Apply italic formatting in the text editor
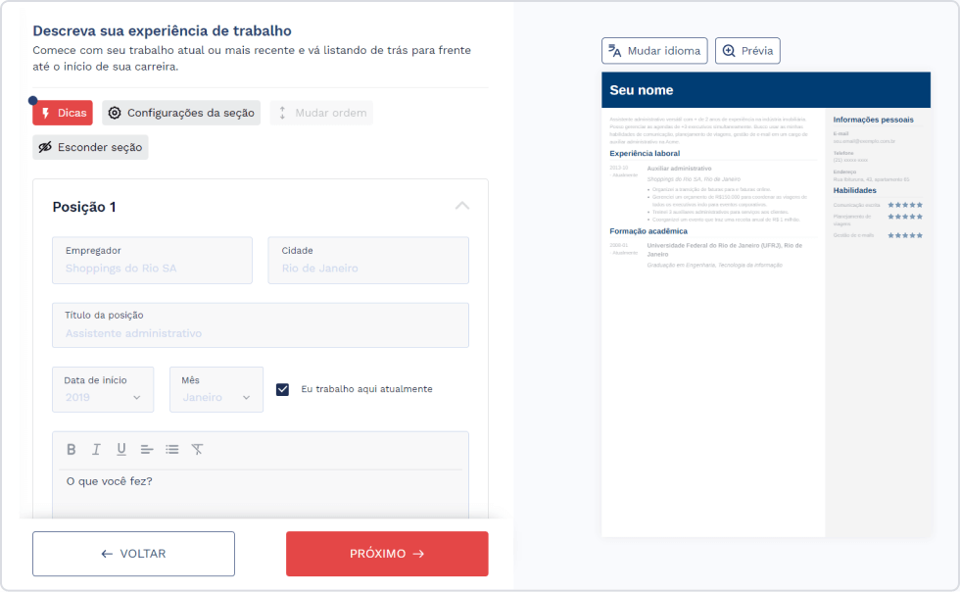The height and width of the screenshot is (592, 960). coord(95,449)
